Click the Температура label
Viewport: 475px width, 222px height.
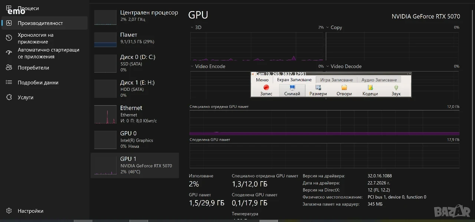(x=245, y=214)
